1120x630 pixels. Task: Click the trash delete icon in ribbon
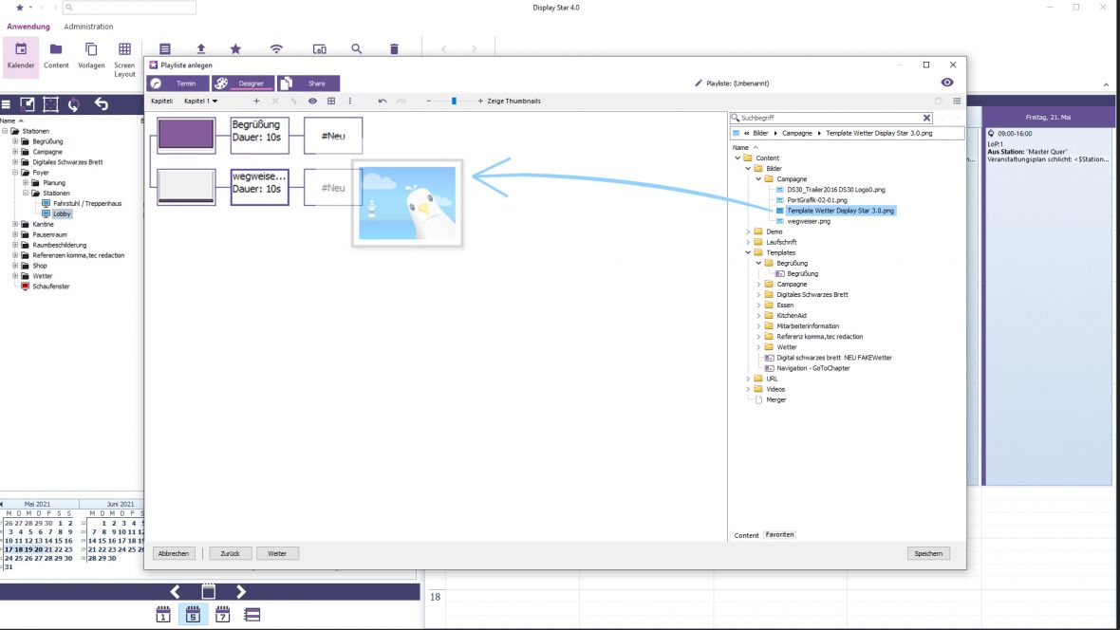point(394,49)
